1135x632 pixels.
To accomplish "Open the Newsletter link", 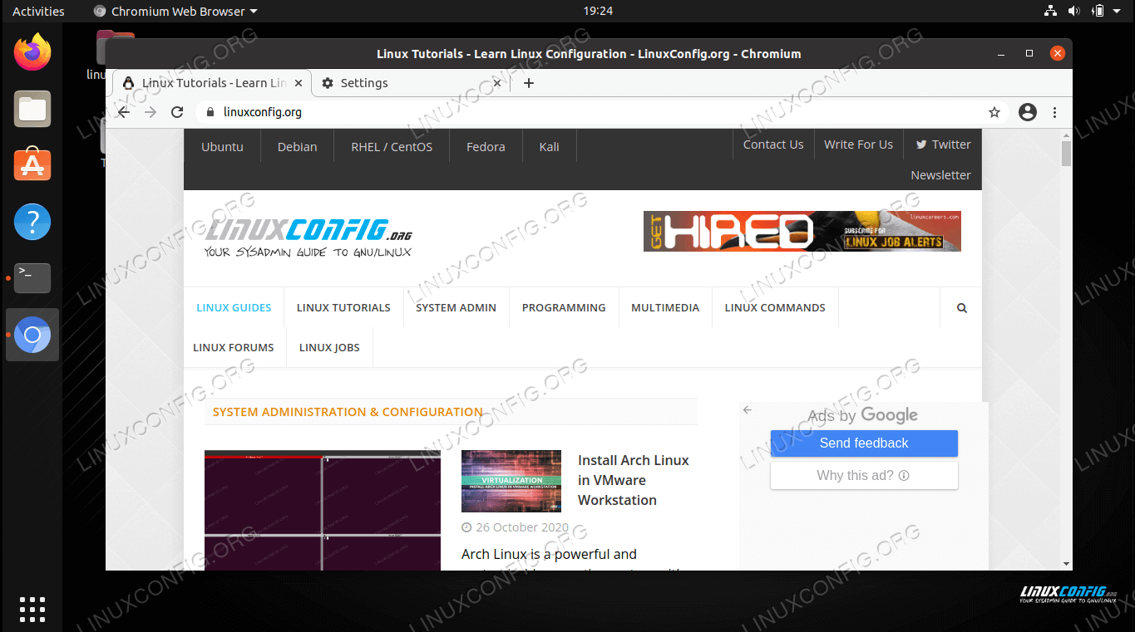I will [940, 175].
